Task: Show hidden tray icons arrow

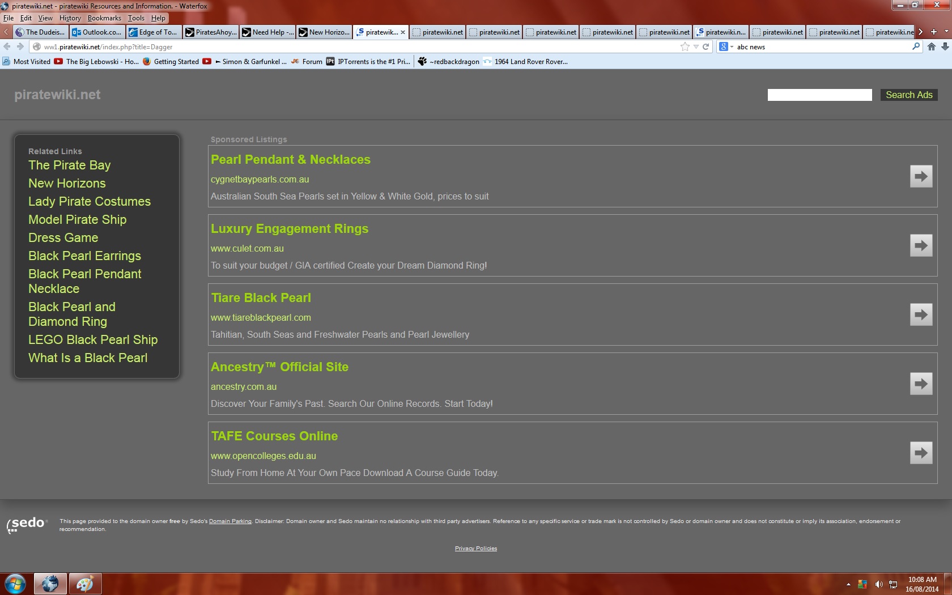Action: click(848, 584)
